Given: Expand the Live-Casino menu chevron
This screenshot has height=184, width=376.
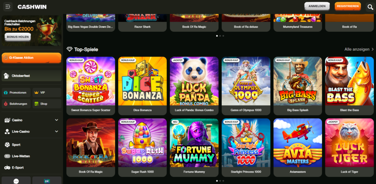Looking at the screenshot, I should [57, 131].
